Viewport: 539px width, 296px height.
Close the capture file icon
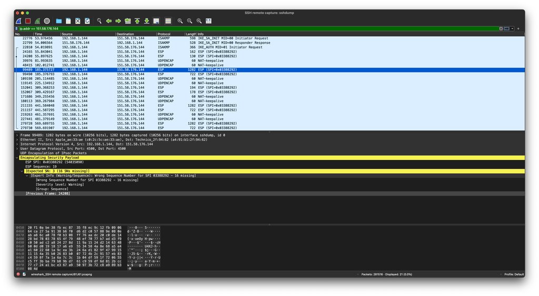(x=78, y=21)
